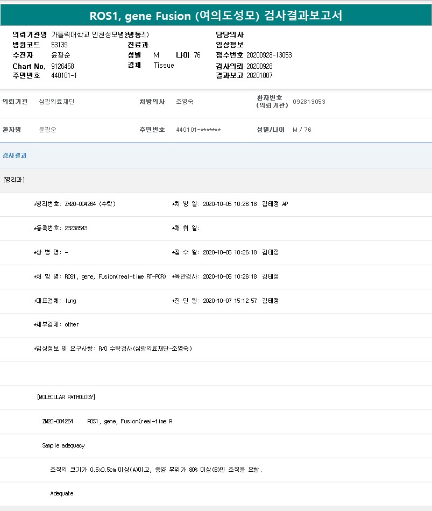The image size is (432, 511).
Task: Click masked resident number 440101-*******
Action: 198,130
